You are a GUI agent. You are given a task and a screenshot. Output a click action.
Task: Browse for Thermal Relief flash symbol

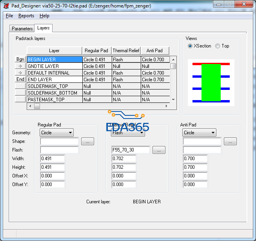coord(159,150)
